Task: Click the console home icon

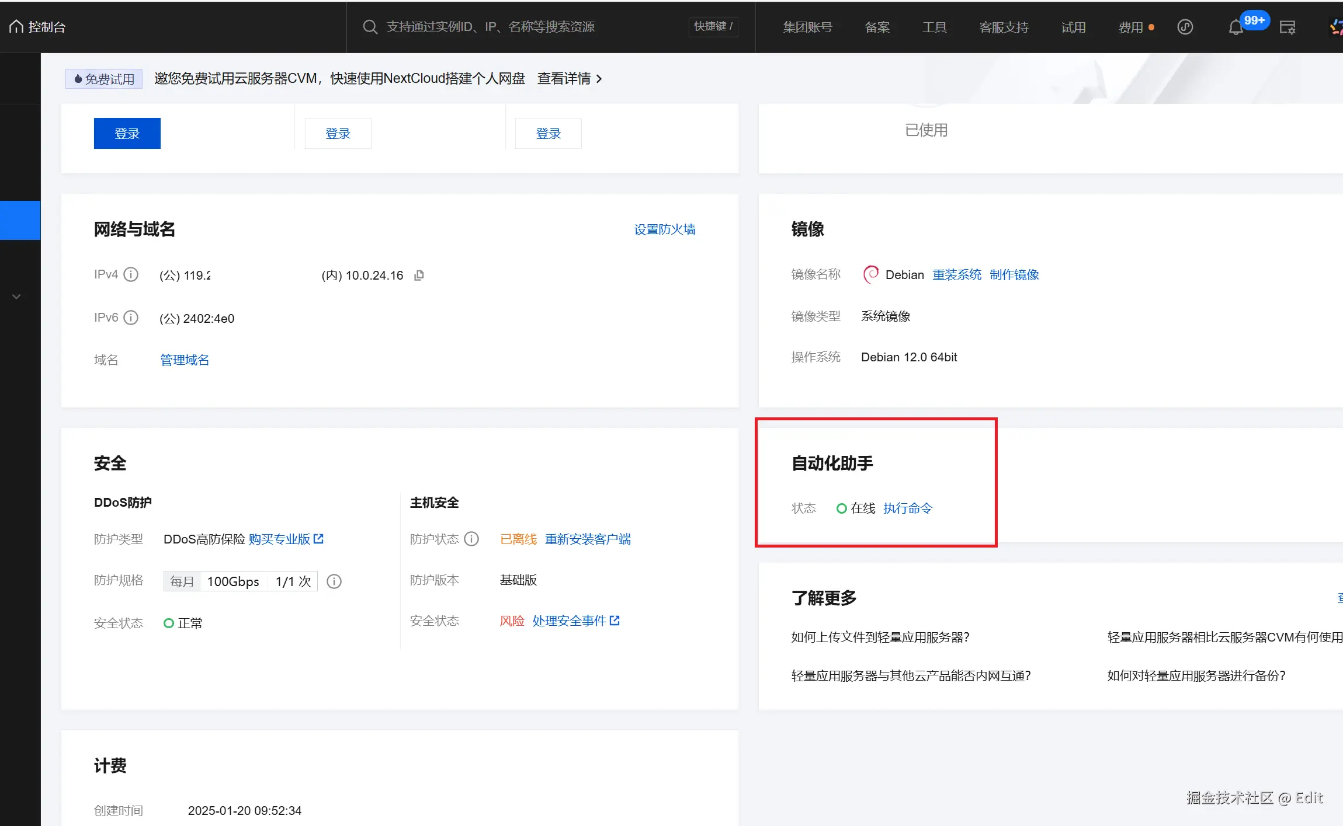Action: [16, 27]
